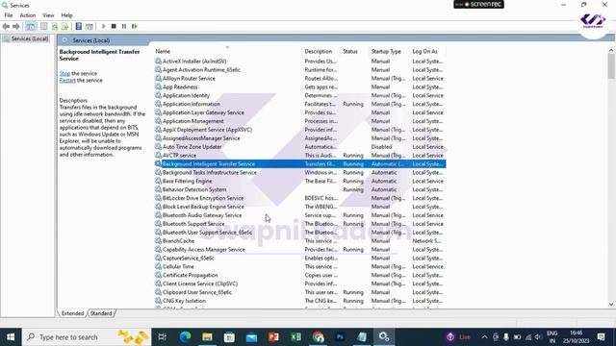This screenshot has height=346, width=616.
Task: Toggle the Show/Hide Action Pane toolbar icon
Action: (90, 26)
